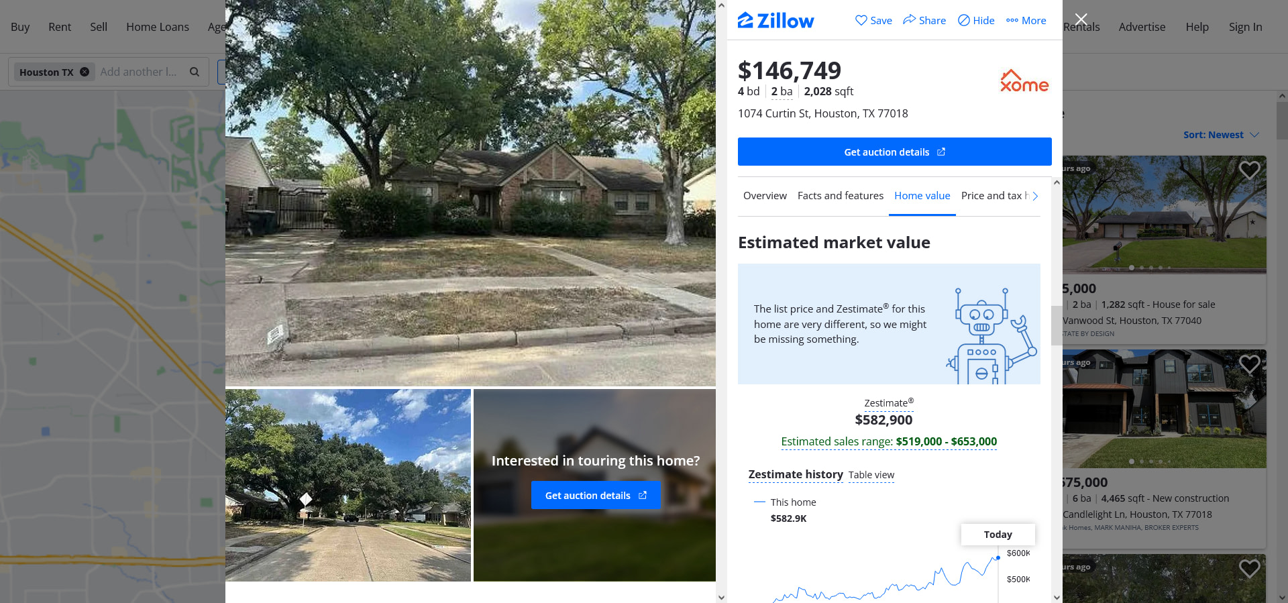Expand more tabs with right chevron
Screen dimensions: 1288x603
point(1035,196)
